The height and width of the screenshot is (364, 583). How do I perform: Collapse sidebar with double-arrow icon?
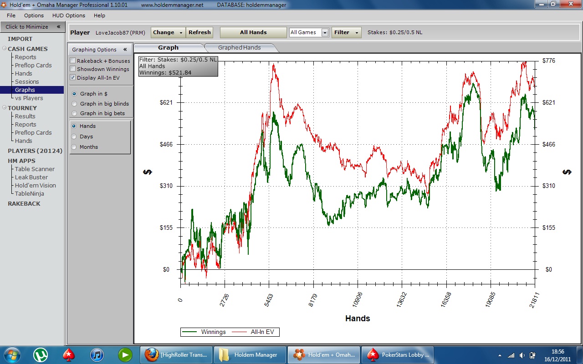tap(58, 27)
